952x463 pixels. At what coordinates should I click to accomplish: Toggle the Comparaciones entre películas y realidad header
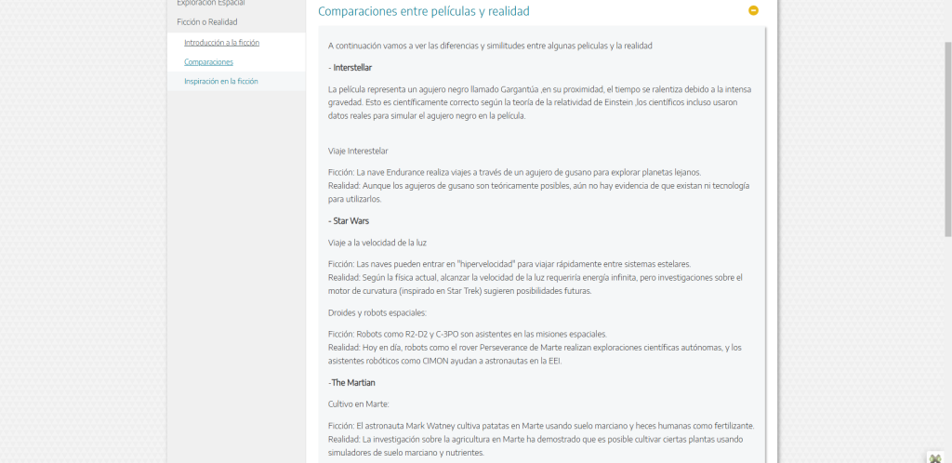424,11
